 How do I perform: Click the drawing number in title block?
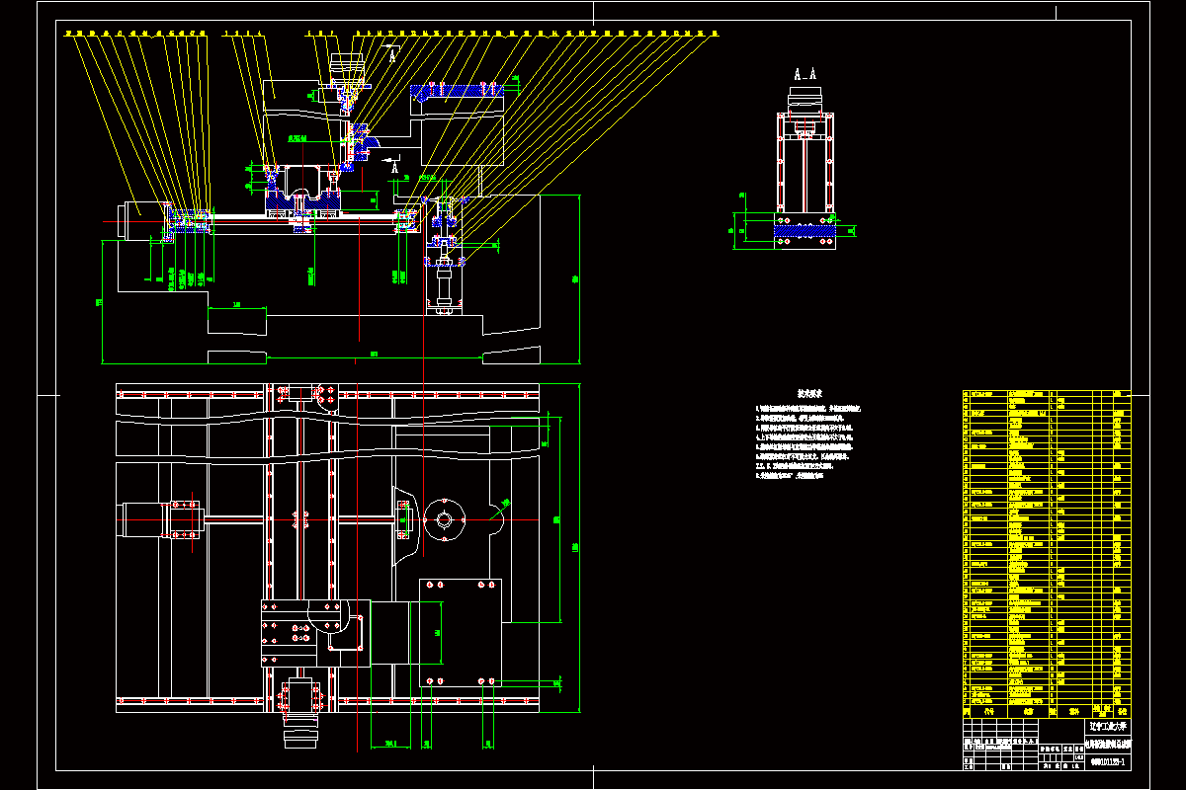pyautogui.click(x=1107, y=762)
